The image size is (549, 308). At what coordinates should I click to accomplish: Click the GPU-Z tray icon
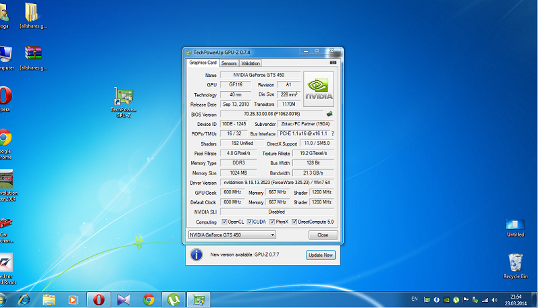tap(427, 300)
